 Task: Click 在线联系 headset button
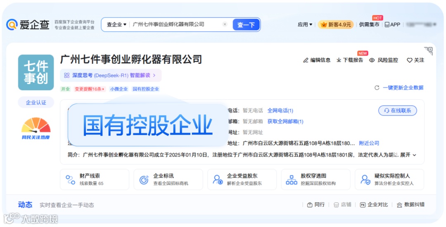[397, 111]
